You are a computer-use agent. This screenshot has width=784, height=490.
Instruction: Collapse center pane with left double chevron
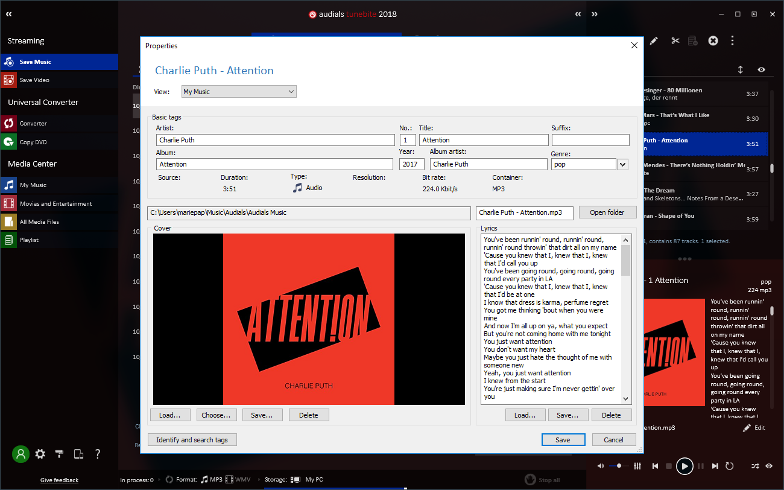(578, 14)
